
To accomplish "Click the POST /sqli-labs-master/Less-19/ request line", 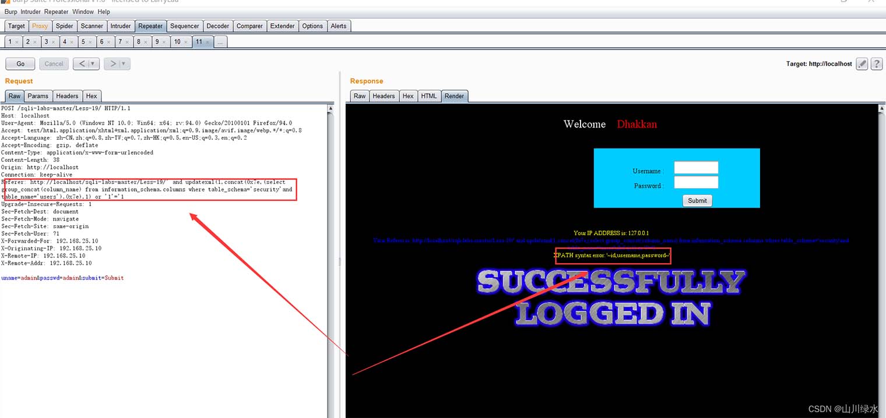I will click(66, 108).
